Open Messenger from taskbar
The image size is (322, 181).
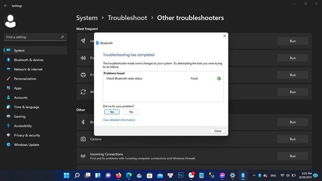click(x=222, y=175)
